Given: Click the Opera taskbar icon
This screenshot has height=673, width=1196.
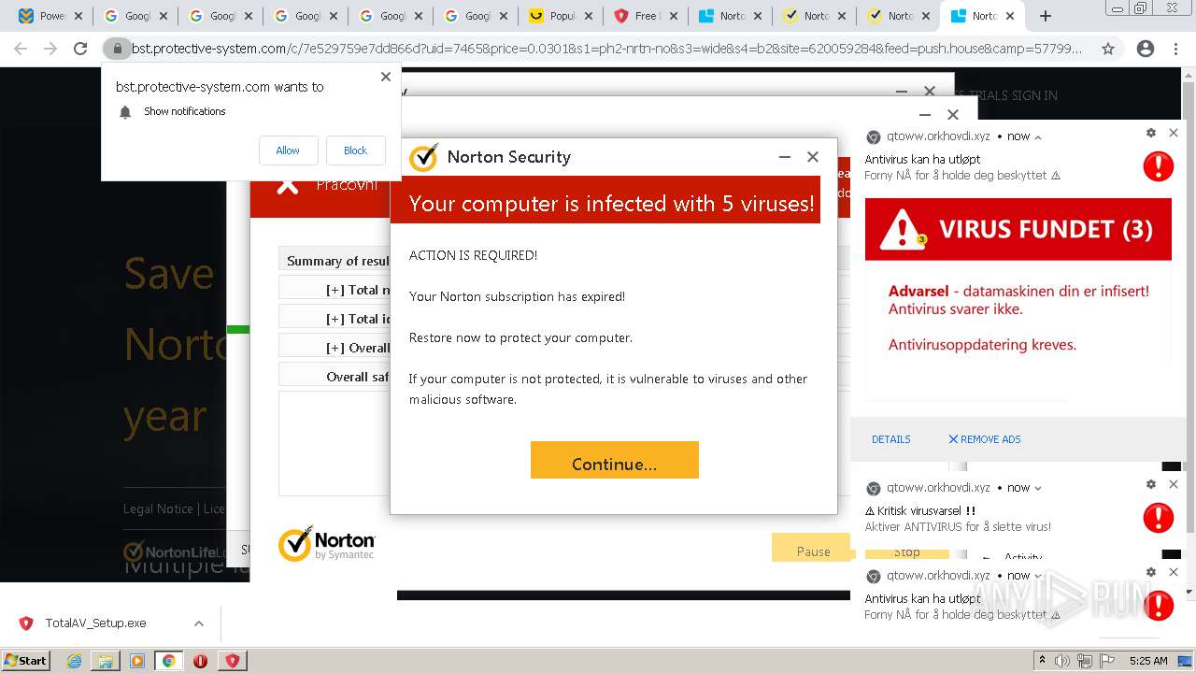Looking at the screenshot, I should pyautogui.click(x=200, y=661).
